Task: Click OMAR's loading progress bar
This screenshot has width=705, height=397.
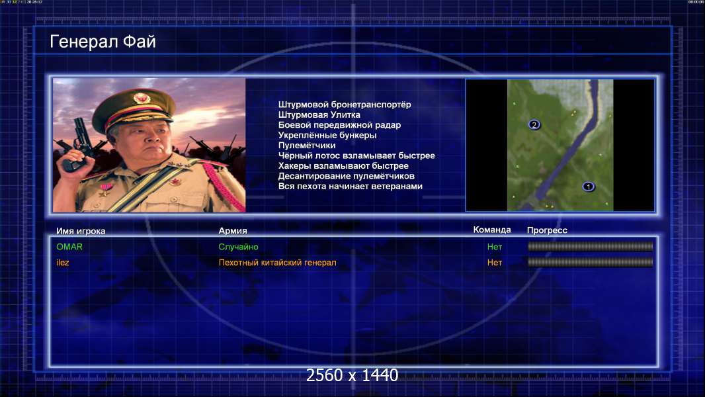Action: 591,246
